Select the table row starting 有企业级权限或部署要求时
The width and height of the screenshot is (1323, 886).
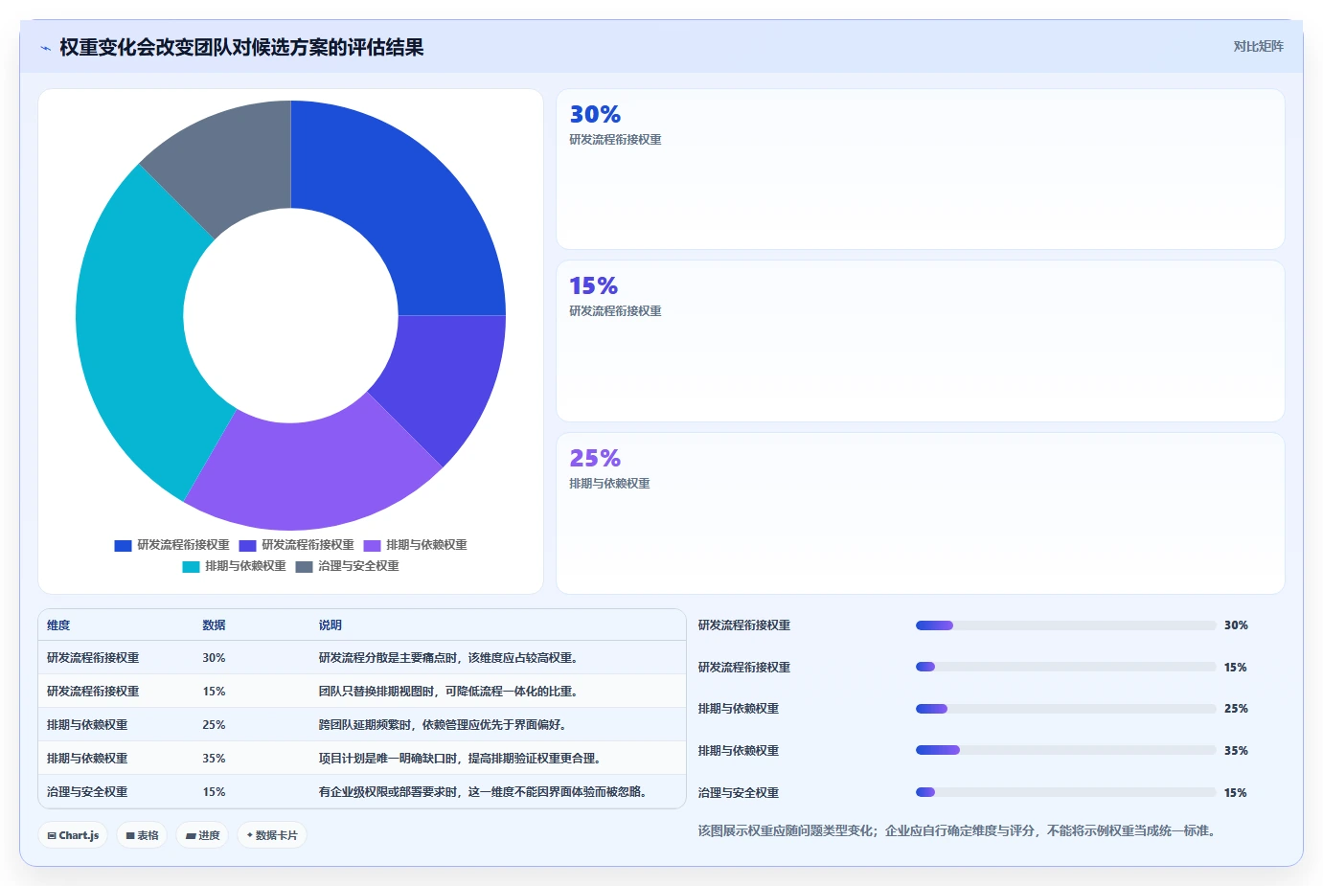click(362, 791)
